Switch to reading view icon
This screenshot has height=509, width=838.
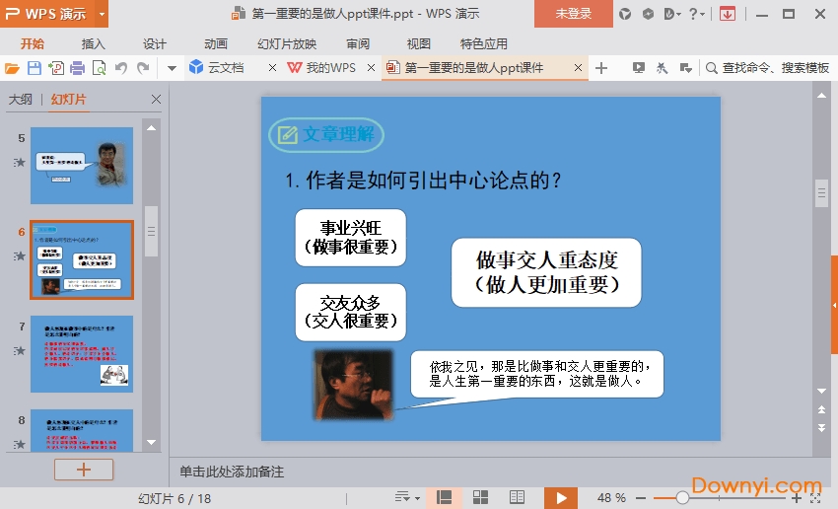(518, 497)
